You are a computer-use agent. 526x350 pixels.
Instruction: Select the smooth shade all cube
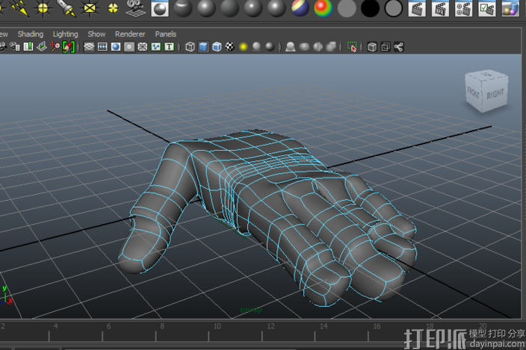pyautogui.click(x=203, y=47)
